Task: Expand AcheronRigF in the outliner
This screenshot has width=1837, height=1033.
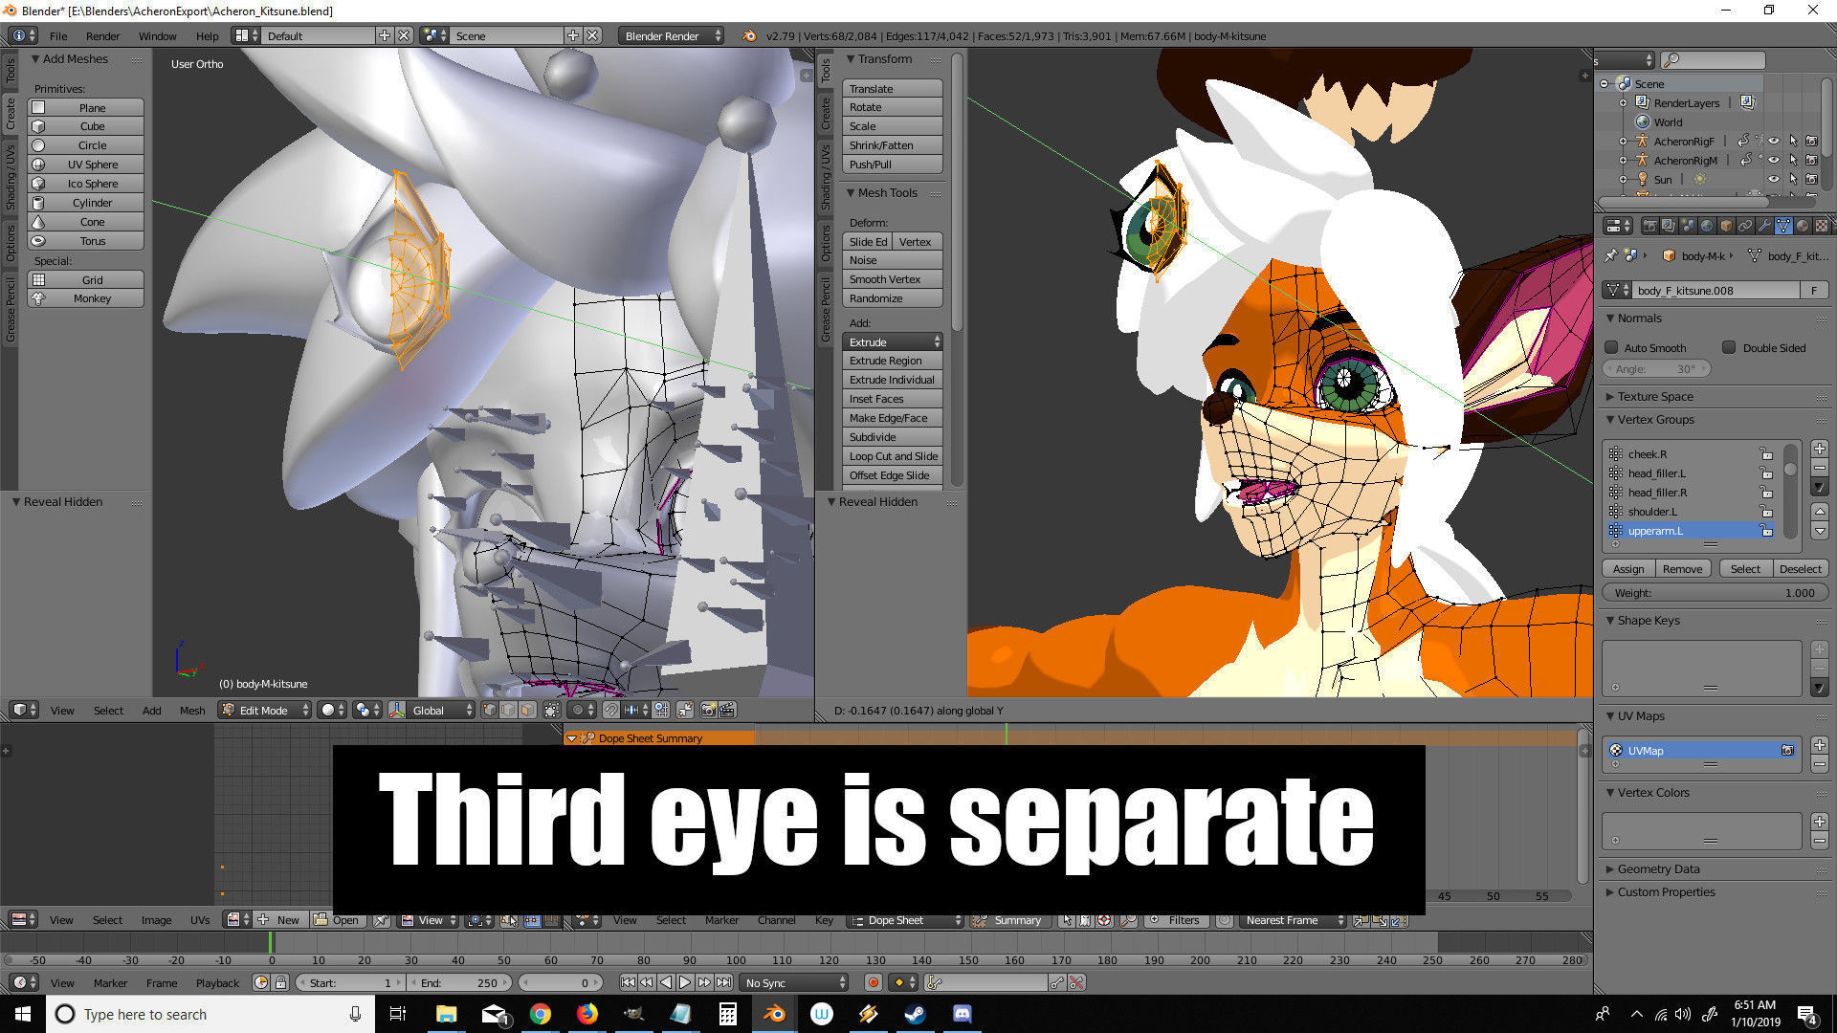Action: tap(1623, 141)
